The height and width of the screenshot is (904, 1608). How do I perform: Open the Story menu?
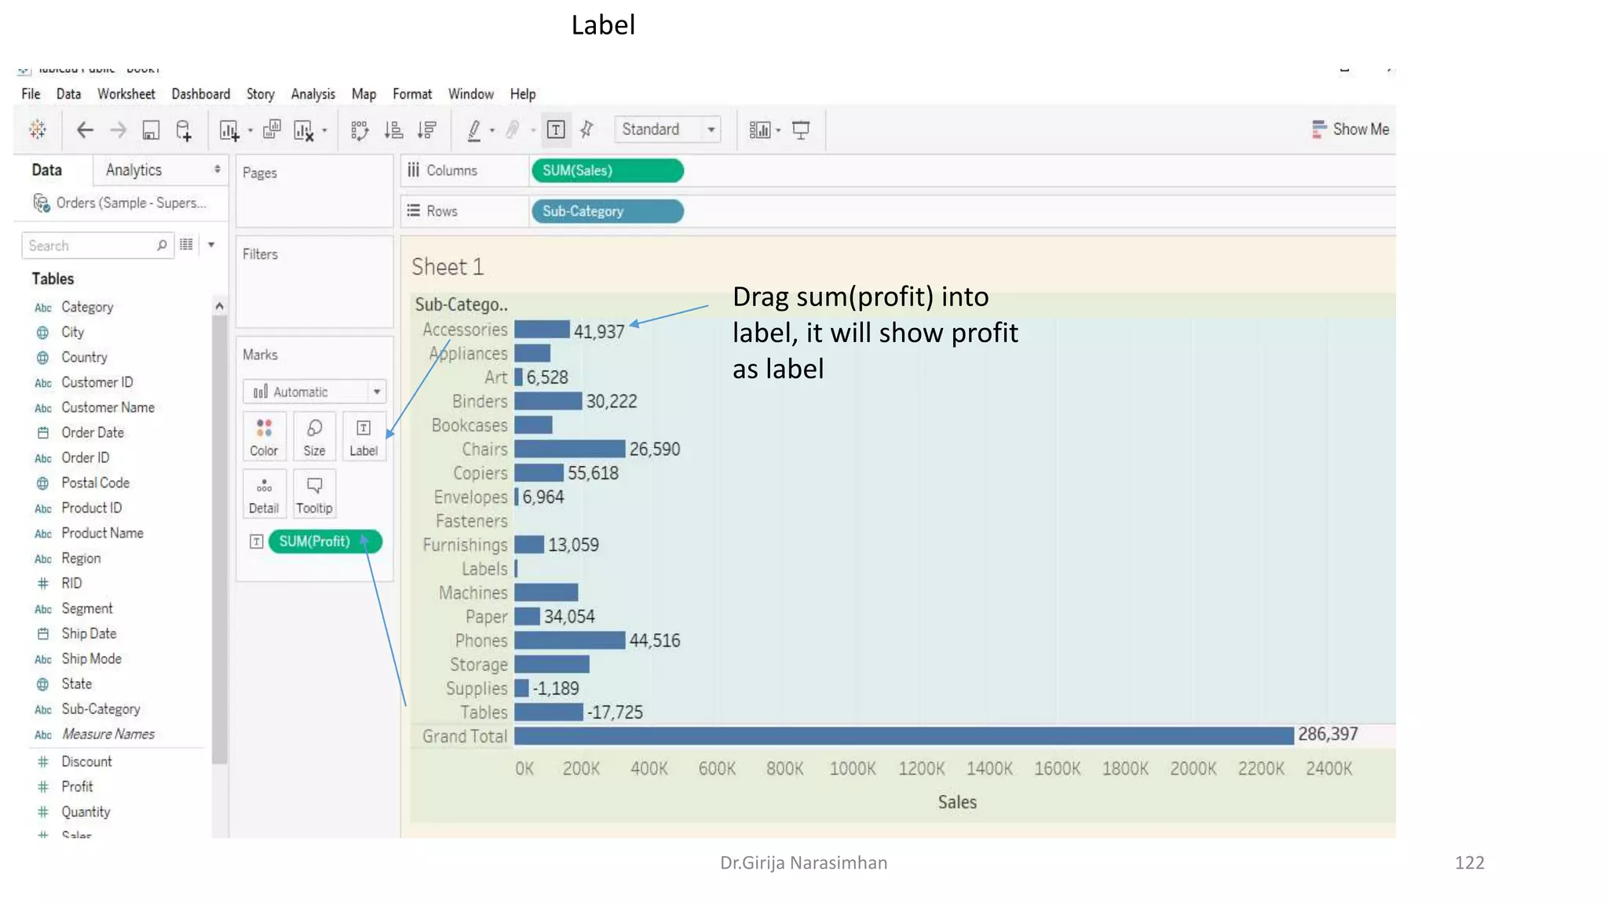tap(261, 94)
